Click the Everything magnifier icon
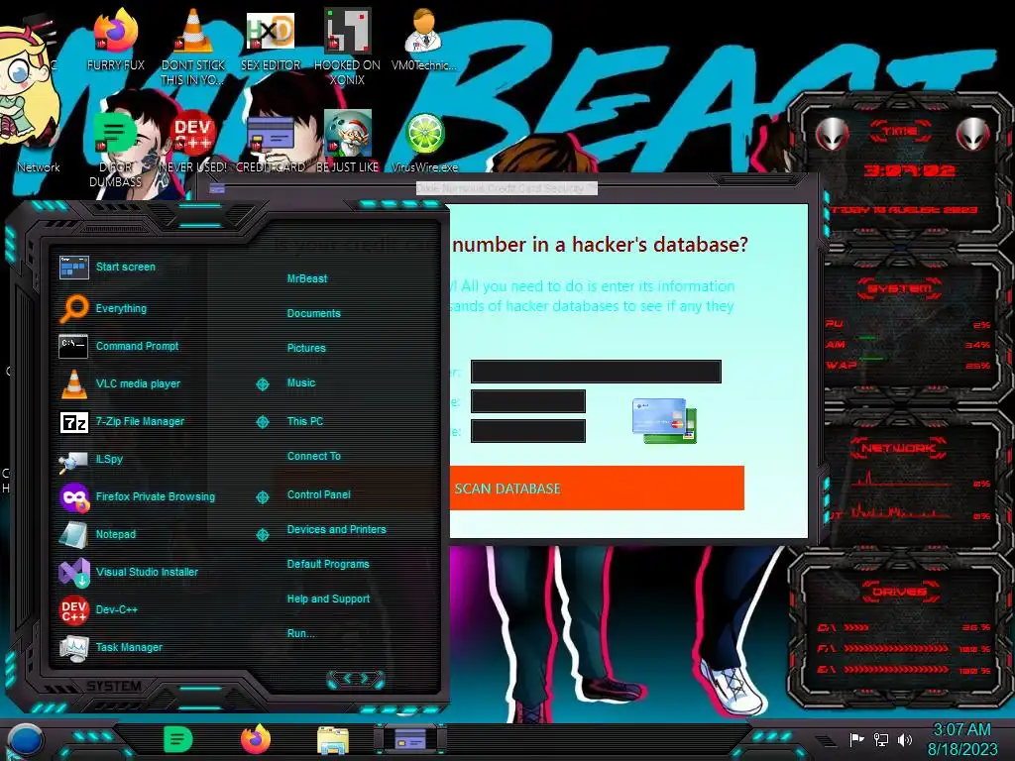The width and height of the screenshot is (1015, 761). [x=73, y=308]
